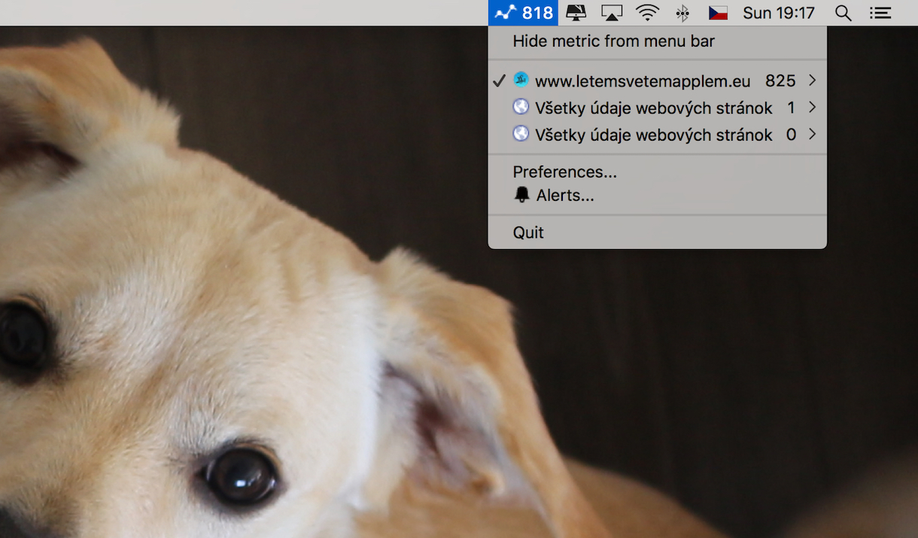
Task: Click the analytics graph icon in menu bar
Action: 505,12
